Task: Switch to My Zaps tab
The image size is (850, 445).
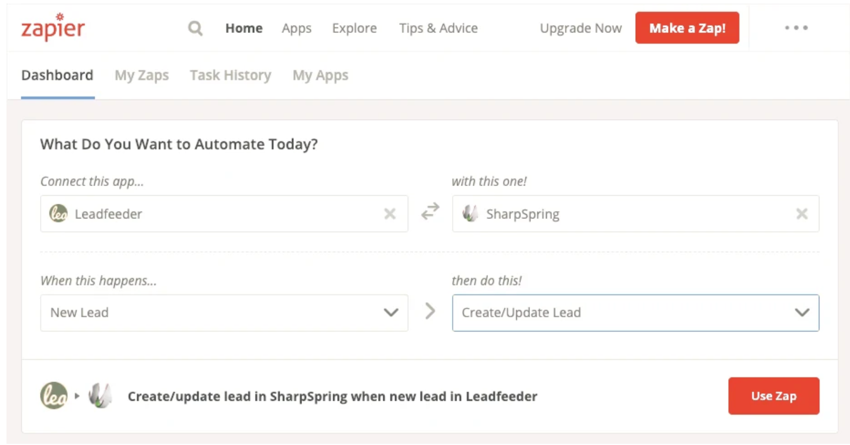Action: [x=142, y=75]
